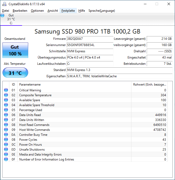
Task: Close the CrystalDiskInfo window
Action: (169, 4)
